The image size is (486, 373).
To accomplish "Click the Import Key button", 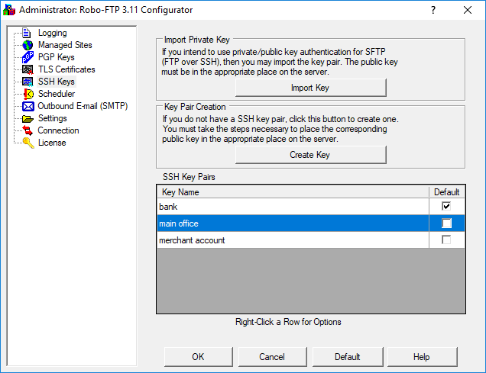I will pos(311,88).
